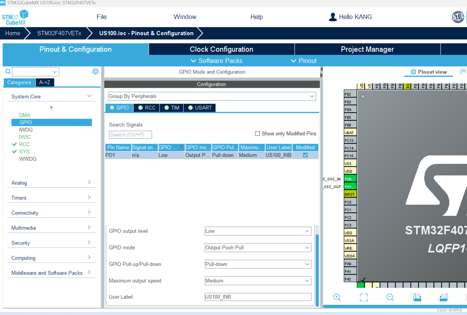Open the Pinout dropdown menu
The height and width of the screenshot is (315, 467).
(x=304, y=61)
